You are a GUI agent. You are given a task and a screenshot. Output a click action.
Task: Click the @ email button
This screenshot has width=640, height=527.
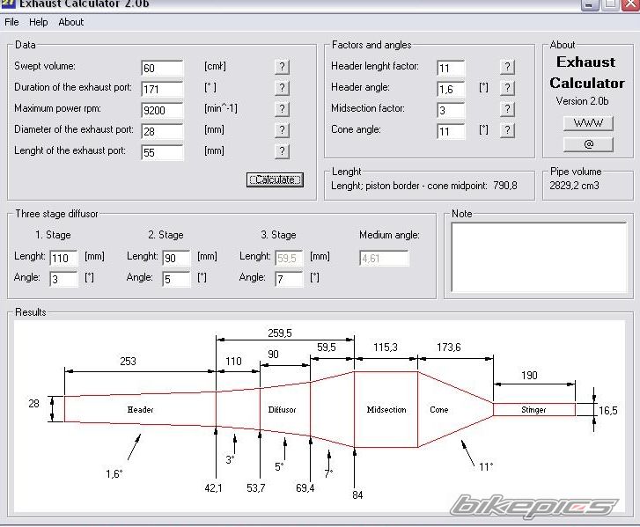click(x=587, y=143)
